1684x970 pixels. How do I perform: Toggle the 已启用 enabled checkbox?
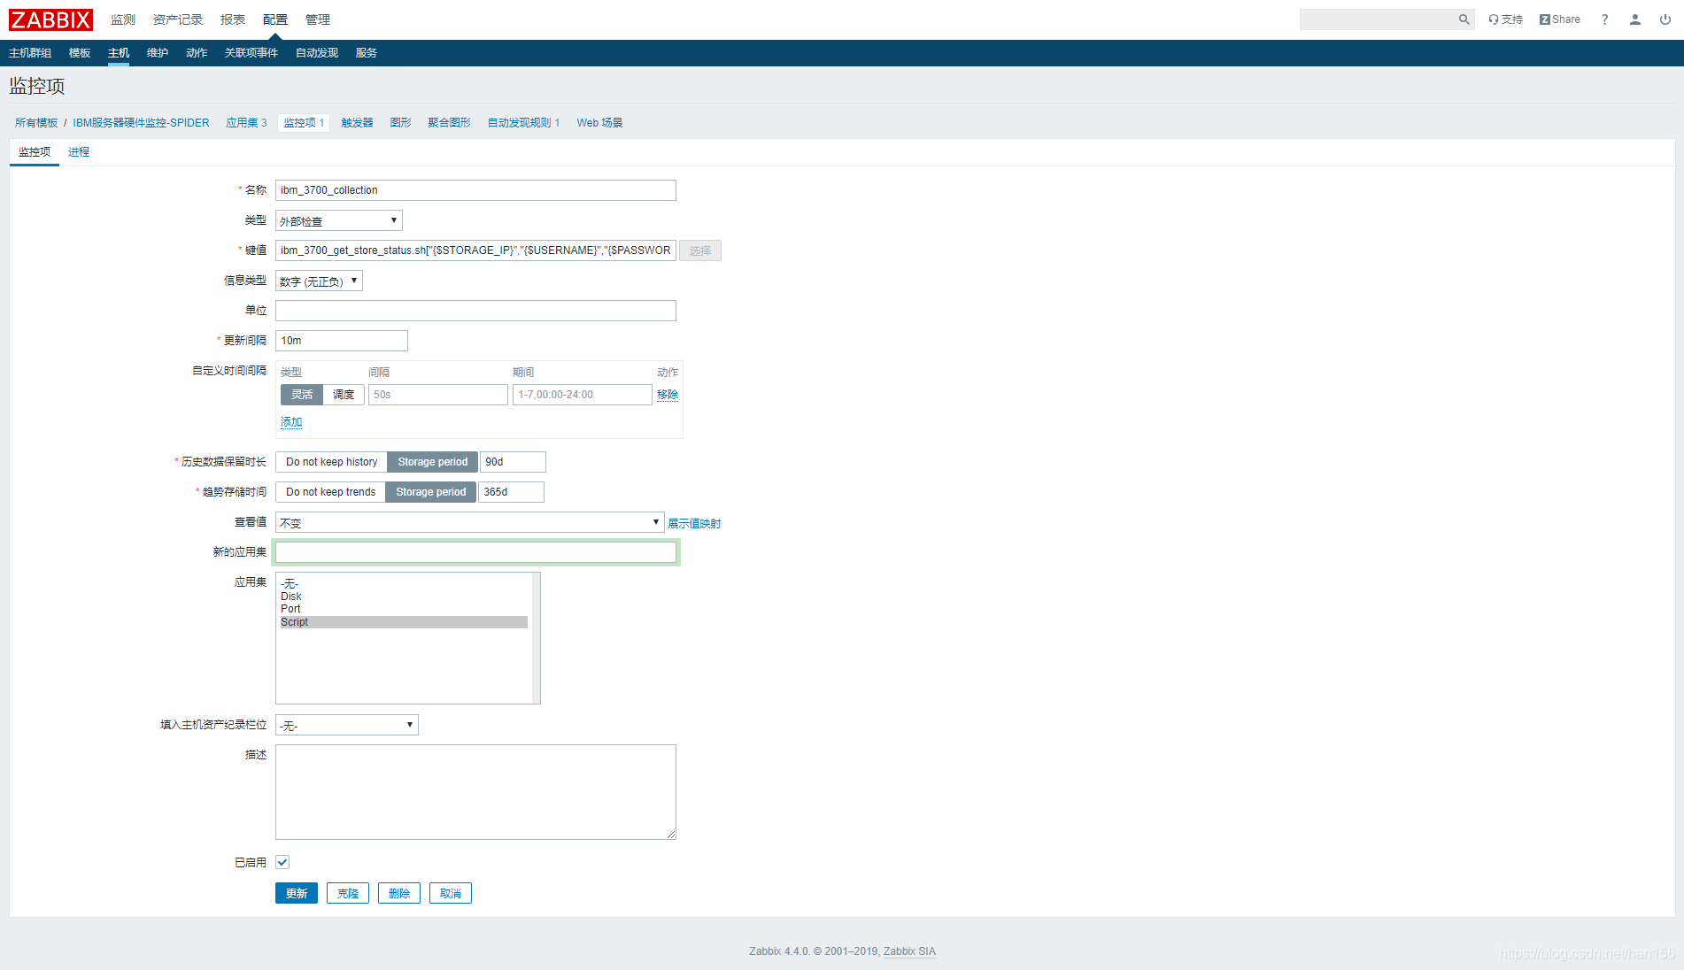pyautogui.click(x=282, y=862)
